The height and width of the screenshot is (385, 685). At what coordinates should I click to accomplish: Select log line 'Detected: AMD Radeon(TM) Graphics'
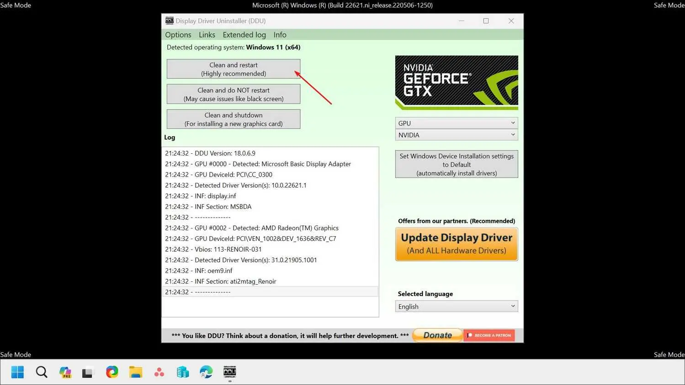(270, 228)
